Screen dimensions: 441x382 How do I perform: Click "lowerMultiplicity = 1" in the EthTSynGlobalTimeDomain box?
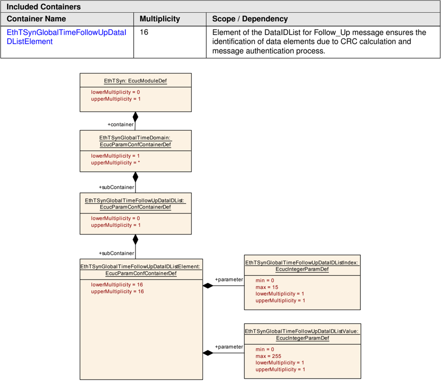click(115, 156)
